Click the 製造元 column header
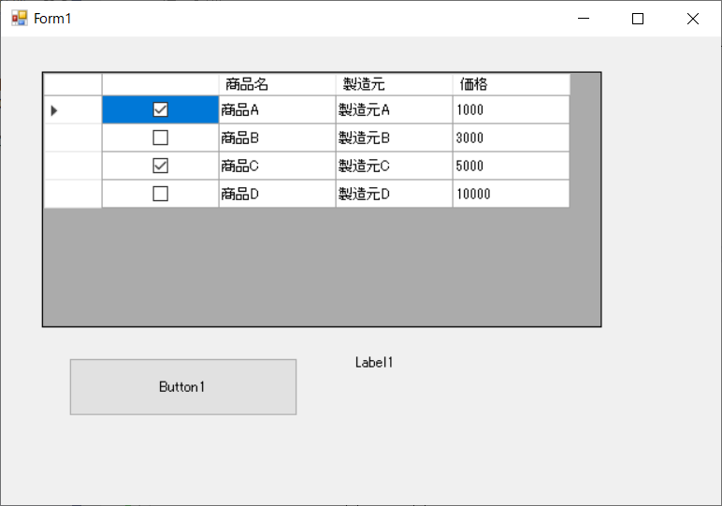 [x=394, y=84]
